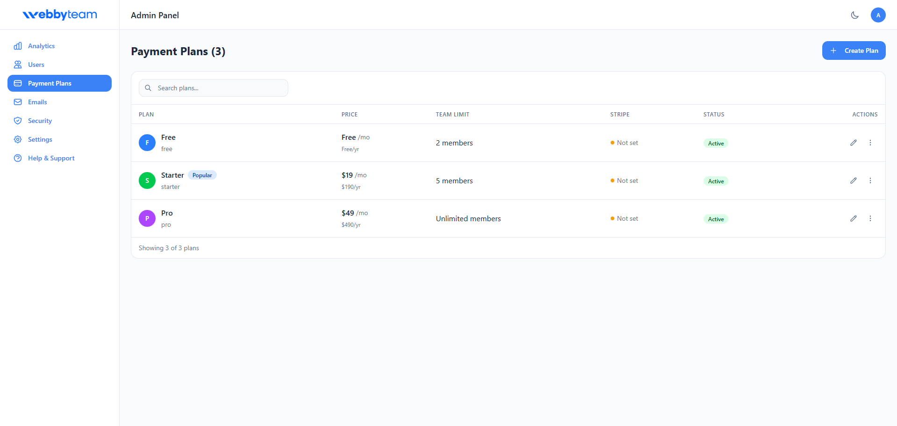
Task: Click the 'Unlimited members' cell
Action: [468, 218]
